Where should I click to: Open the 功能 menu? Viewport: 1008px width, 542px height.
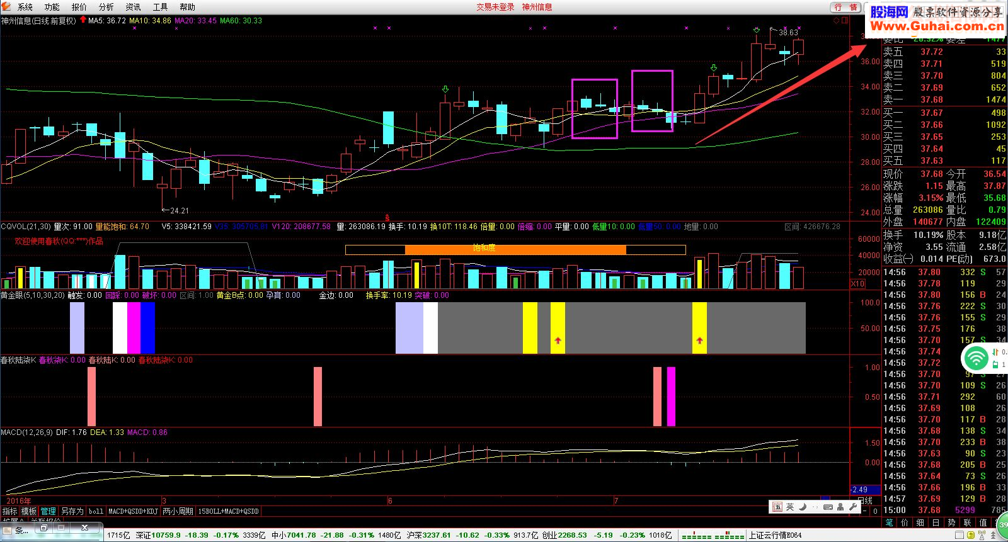tap(52, 7)
